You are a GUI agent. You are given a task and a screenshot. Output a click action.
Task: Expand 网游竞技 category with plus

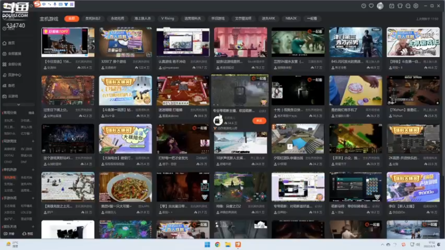[33, 141]
